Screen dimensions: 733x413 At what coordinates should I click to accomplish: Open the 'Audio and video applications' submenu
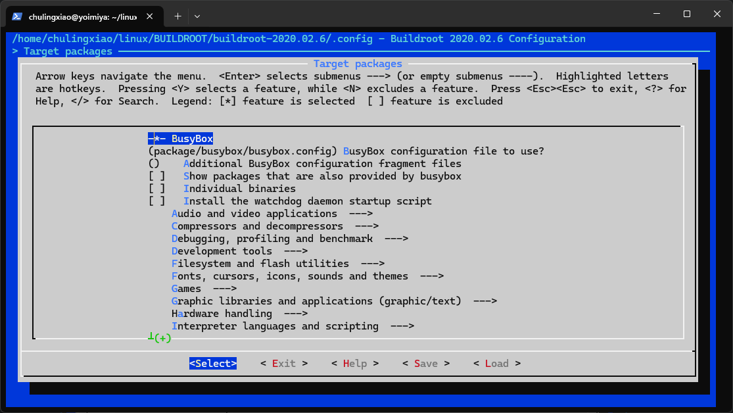point(272,214)
